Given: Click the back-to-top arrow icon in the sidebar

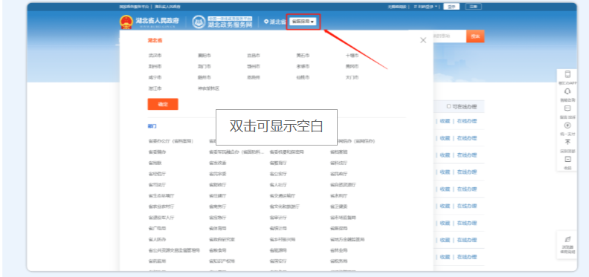Looking at the screenshot, I should [x=567, y=143].
